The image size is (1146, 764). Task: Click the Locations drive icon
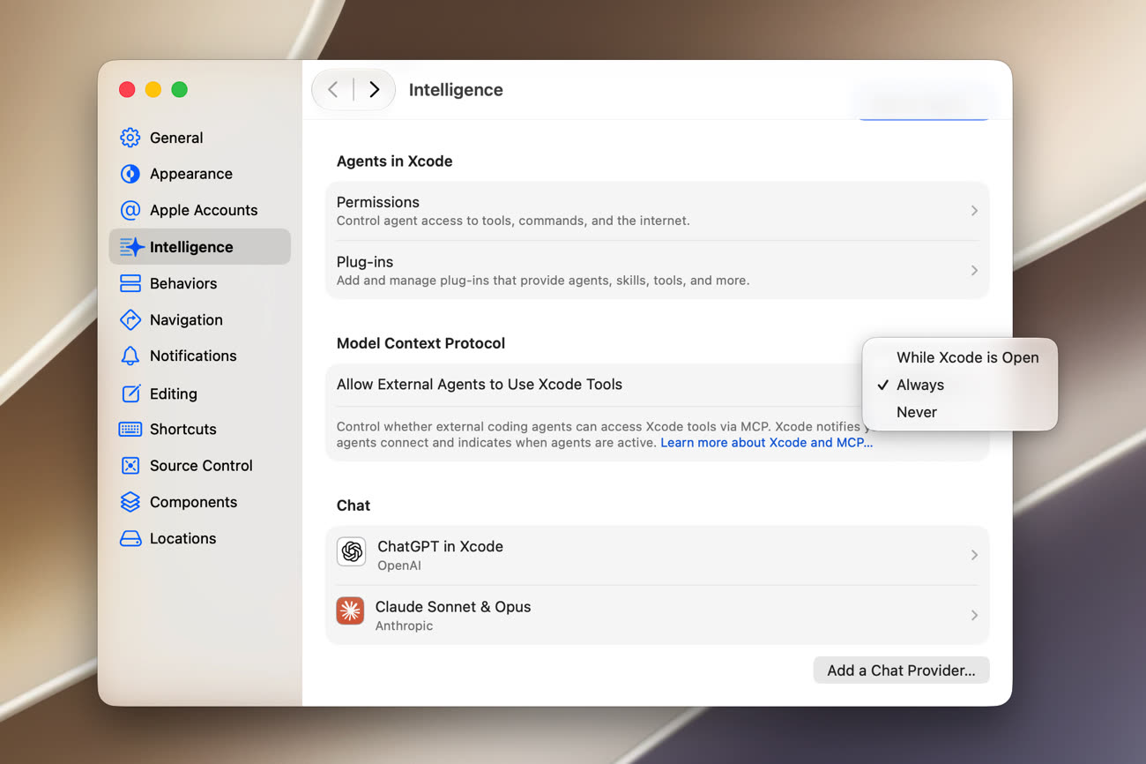pyautogui.click(x=130, y=538)
